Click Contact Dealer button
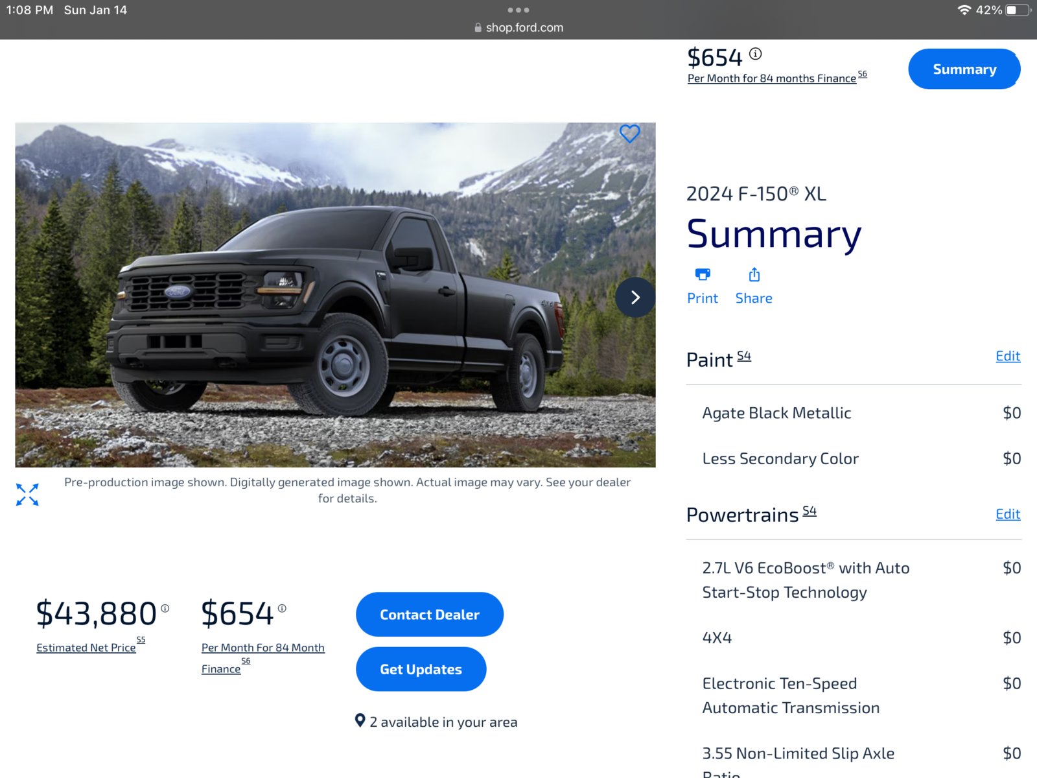Screen dimensions: 1037x778 pos(430,614)
